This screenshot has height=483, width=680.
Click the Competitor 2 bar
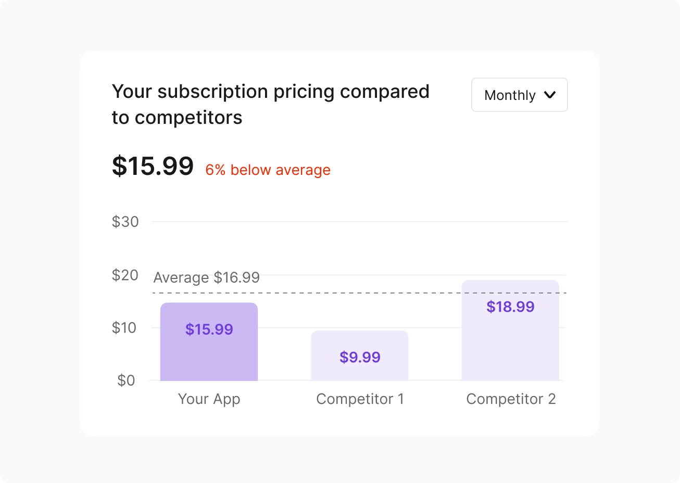510,344
